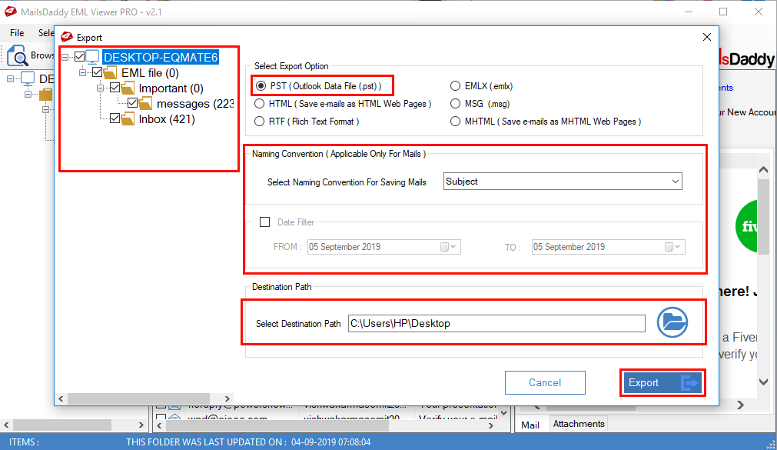
Task: Uncheck the EML file folder checkbox
Action: point(97,72)
